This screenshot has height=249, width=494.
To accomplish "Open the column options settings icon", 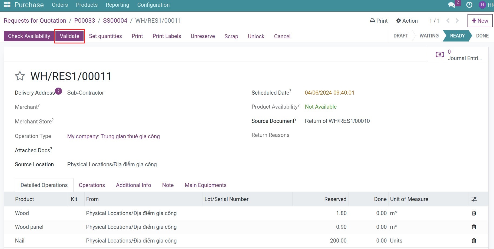I will pyautogui.click(x=474, y=199).
